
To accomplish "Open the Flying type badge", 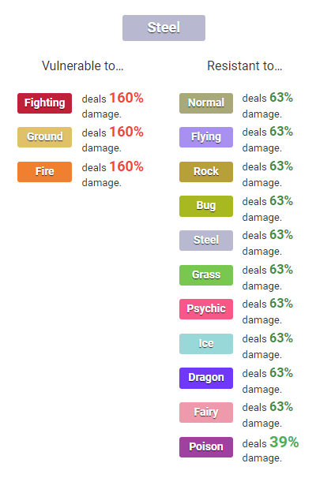I will (206, 137).
